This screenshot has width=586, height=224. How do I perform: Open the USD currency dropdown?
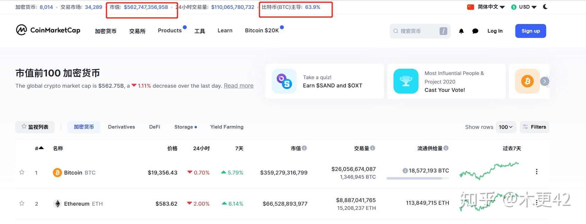(528, 7)
